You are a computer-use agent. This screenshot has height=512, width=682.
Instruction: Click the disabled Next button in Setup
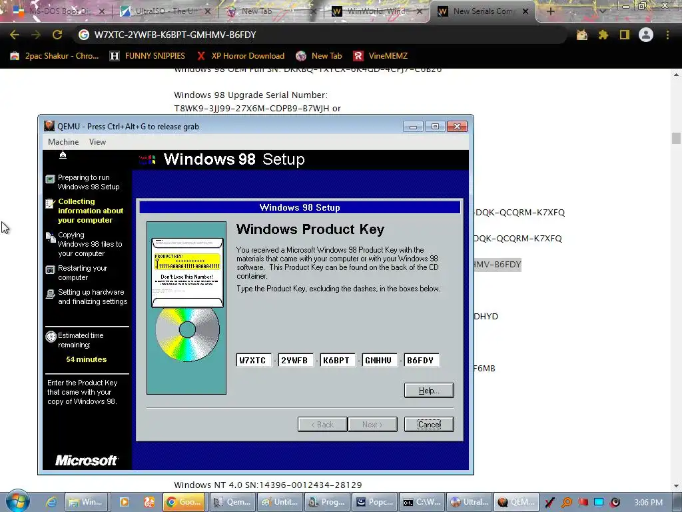372,425
